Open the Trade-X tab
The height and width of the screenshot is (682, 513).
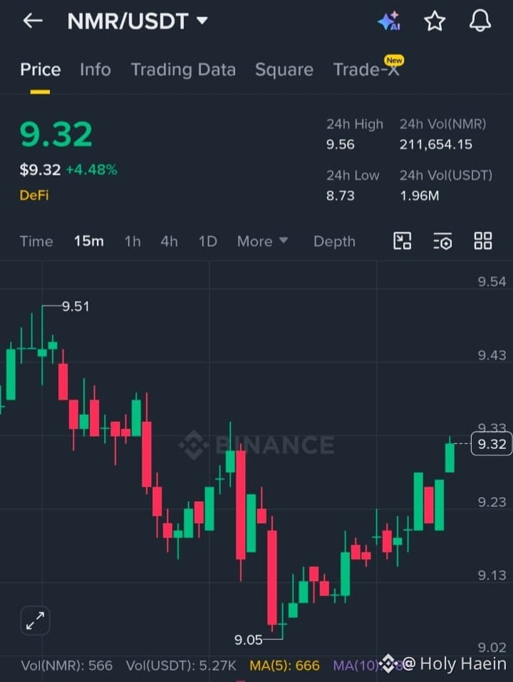(x=366, y=70)
